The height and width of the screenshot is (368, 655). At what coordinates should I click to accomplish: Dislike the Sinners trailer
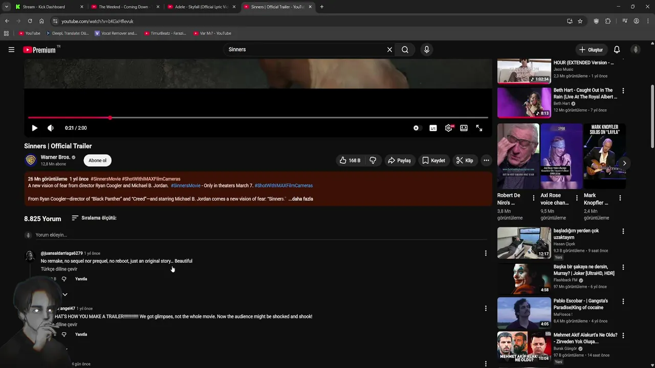(x=373, y=160)
